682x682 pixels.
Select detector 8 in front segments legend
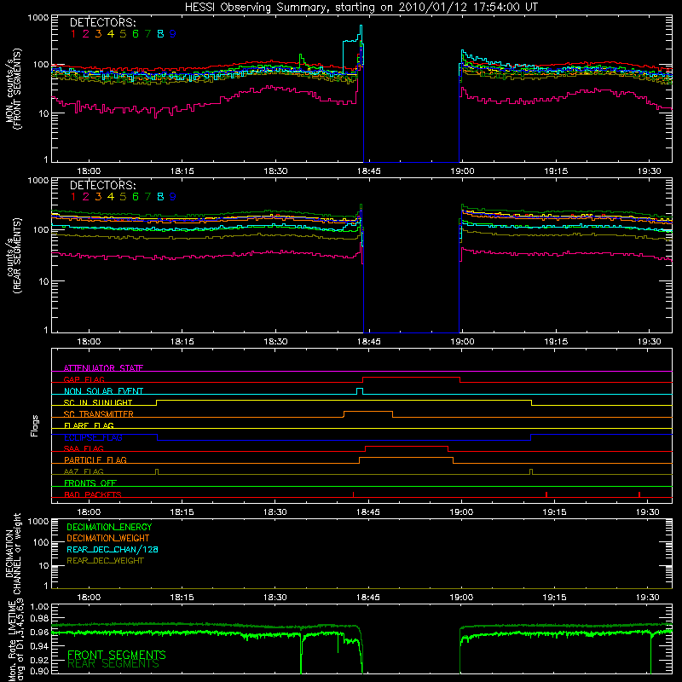(x=160, y=34)
